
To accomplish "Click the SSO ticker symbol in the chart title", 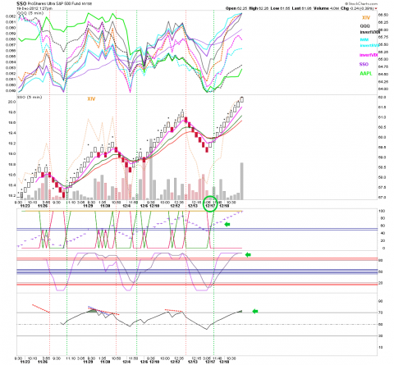I will pos(21,4).
